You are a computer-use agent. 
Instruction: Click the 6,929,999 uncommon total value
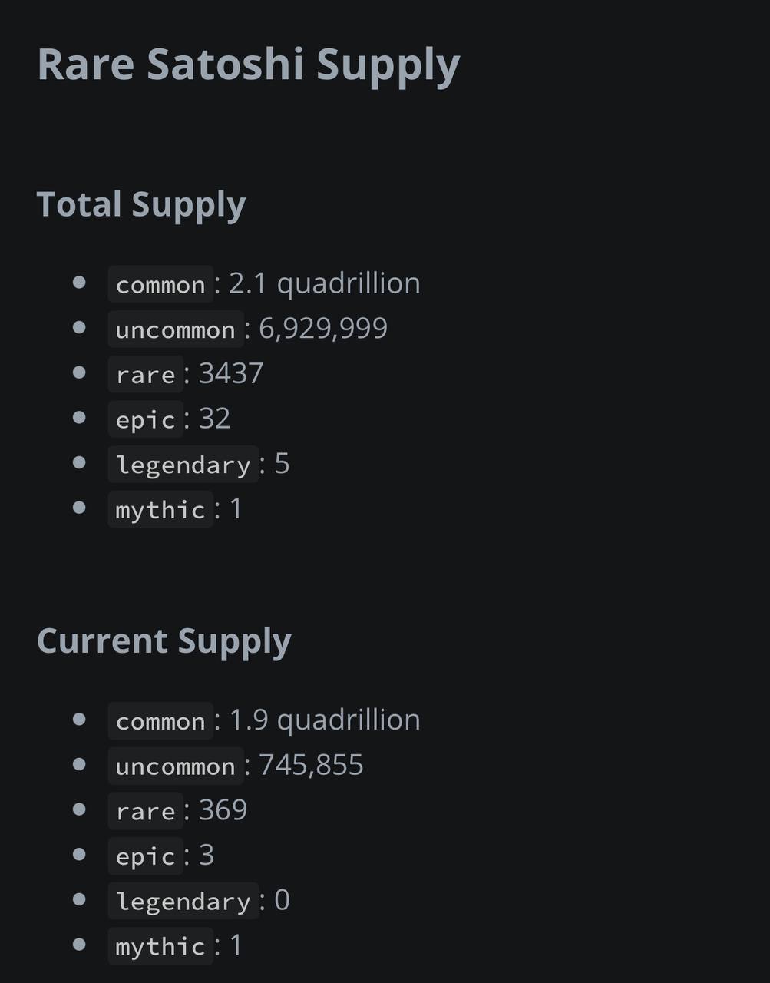coord(323,329)
